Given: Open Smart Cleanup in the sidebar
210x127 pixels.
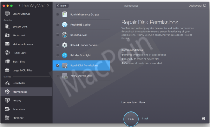Looking at the screenshot, I should click(x=21, y=14).
